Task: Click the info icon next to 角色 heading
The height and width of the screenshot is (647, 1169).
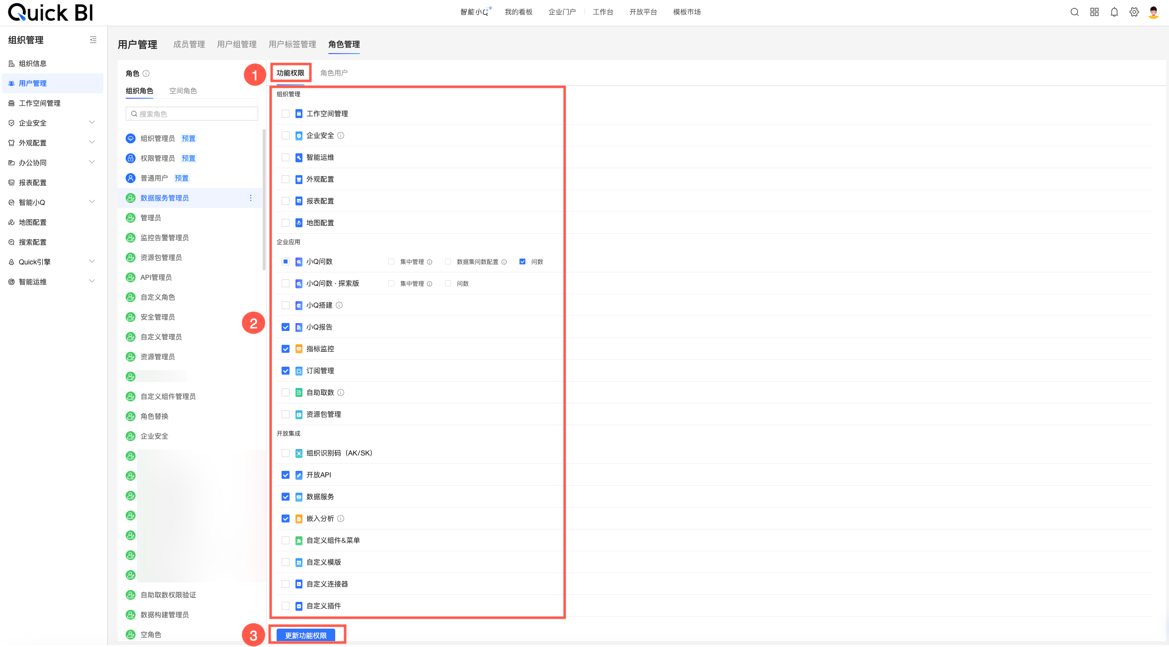Action: click(146, 73)
